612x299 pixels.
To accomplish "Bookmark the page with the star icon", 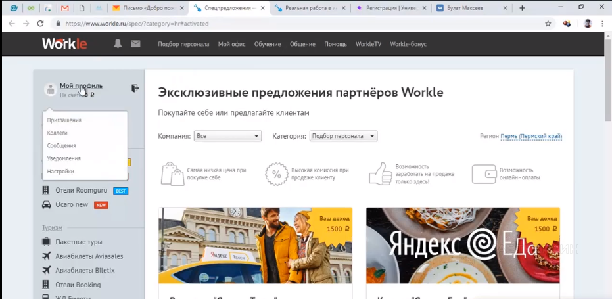I will [548, 24].
